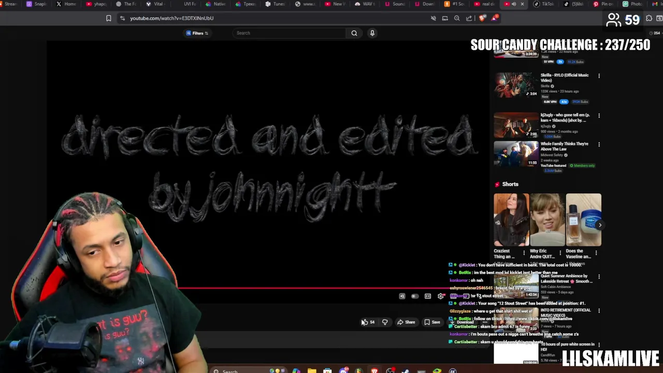Open options menu for Skrilla - RYLO video
The height and width of the screenshot is (373, 663).
599,76
